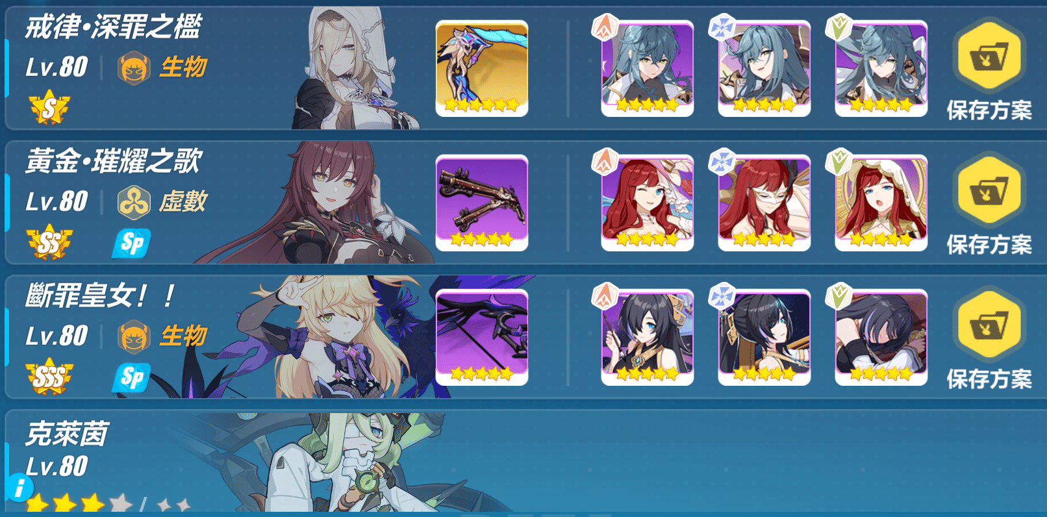This screenshot has width=1047, height=517.
Task: Select bottom stigmata of 斷罪皇女！！
Action: [x=881, y=337]
